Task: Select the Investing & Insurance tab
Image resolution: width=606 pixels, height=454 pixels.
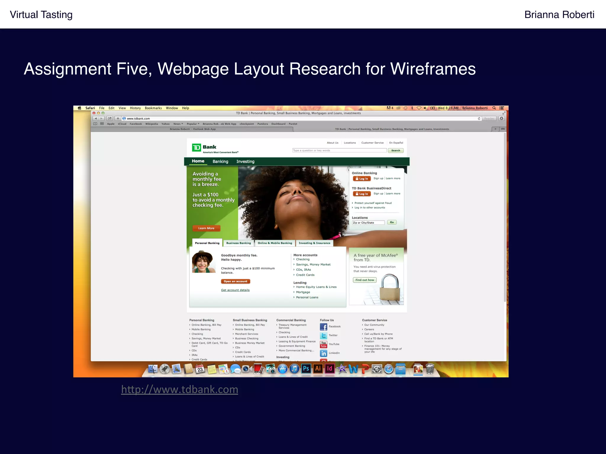Action: click(315, 243)
